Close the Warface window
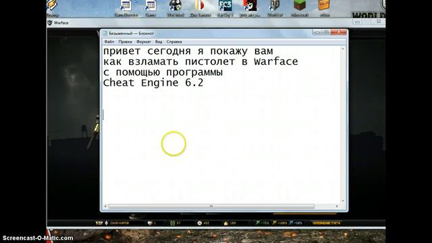The width and height of the screenshot is (432, 243). (x=379, y=22)
